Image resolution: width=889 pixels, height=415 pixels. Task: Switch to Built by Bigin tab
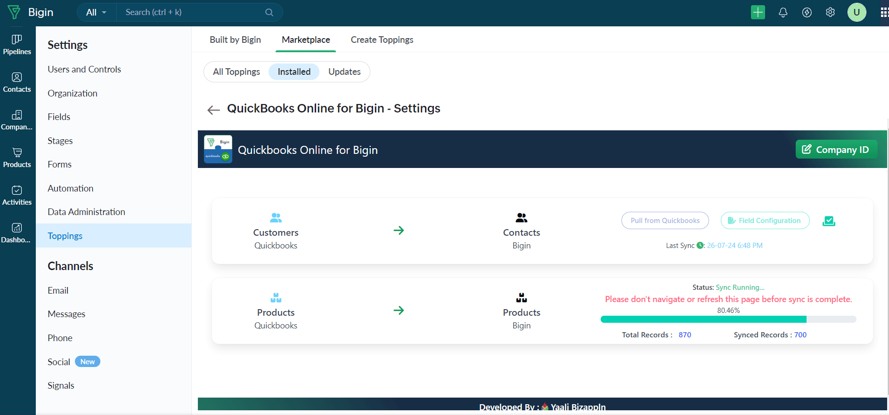pos(235,40)
